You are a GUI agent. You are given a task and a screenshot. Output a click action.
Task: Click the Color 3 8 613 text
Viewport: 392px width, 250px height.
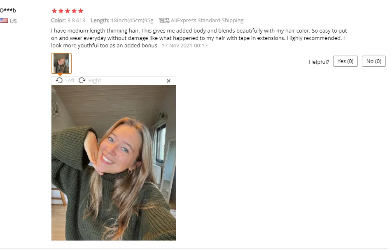pos(68,20)
